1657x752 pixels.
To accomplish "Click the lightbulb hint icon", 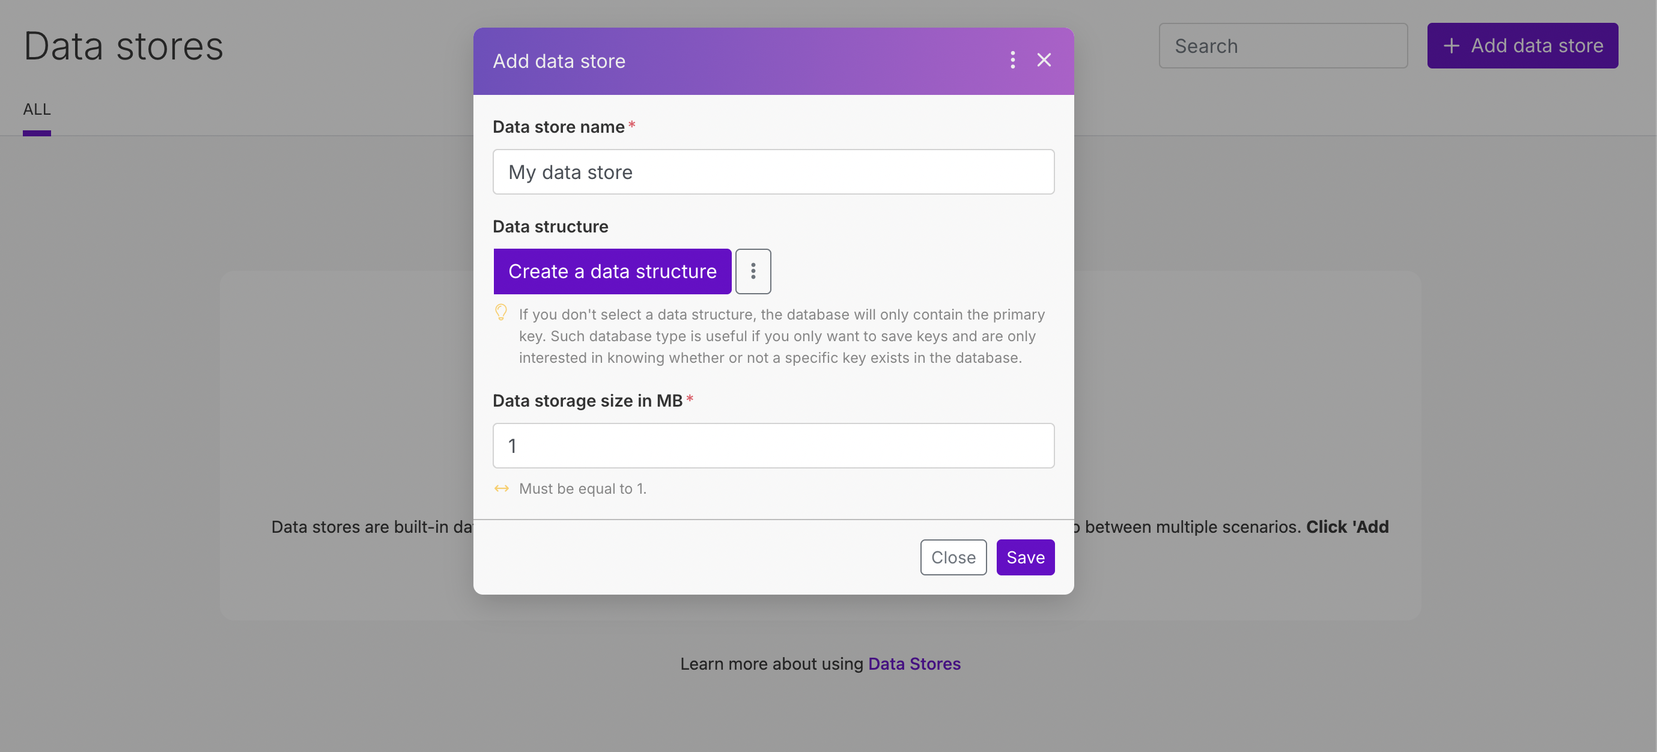I will 501,314.
